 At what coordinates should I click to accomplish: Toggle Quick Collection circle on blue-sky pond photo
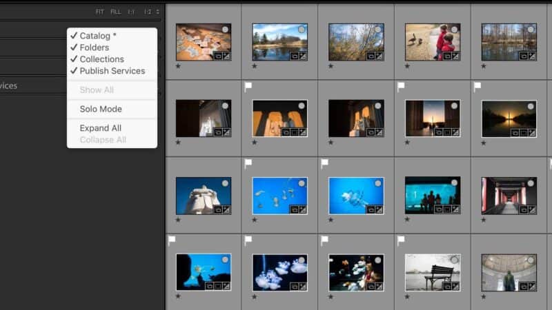[x=302, y=30]
